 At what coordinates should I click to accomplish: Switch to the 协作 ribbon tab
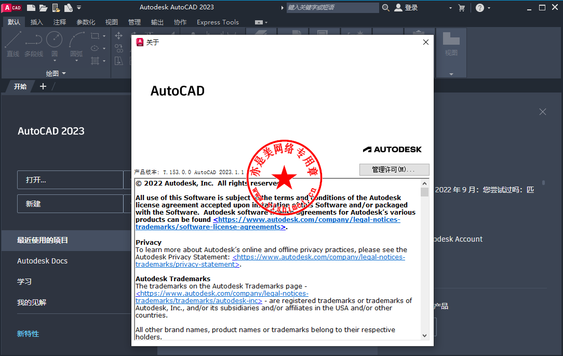point(180,22)
